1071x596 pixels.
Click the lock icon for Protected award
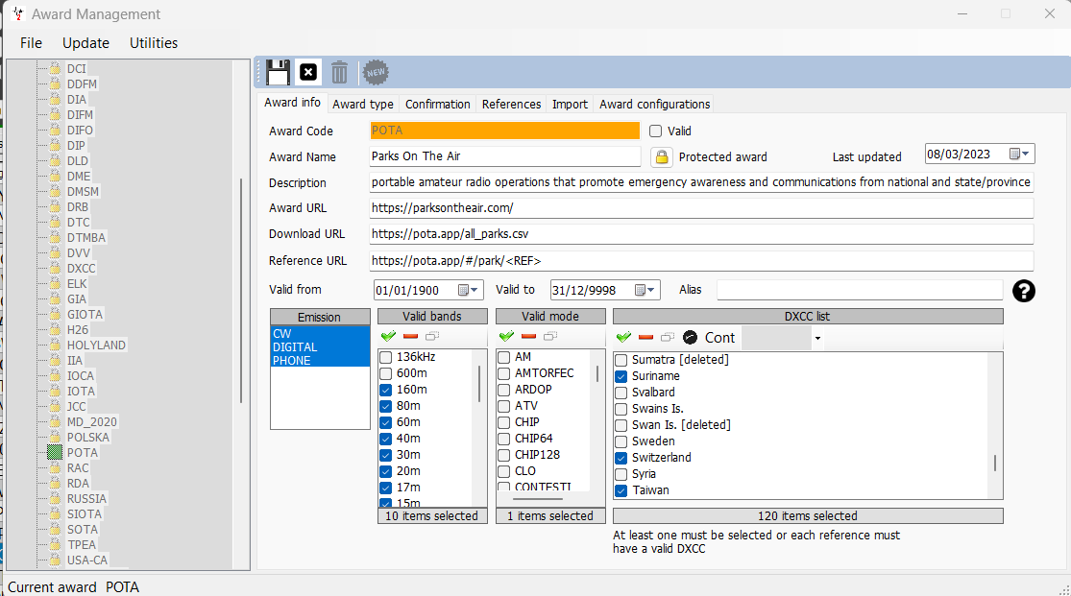point(661,157)
